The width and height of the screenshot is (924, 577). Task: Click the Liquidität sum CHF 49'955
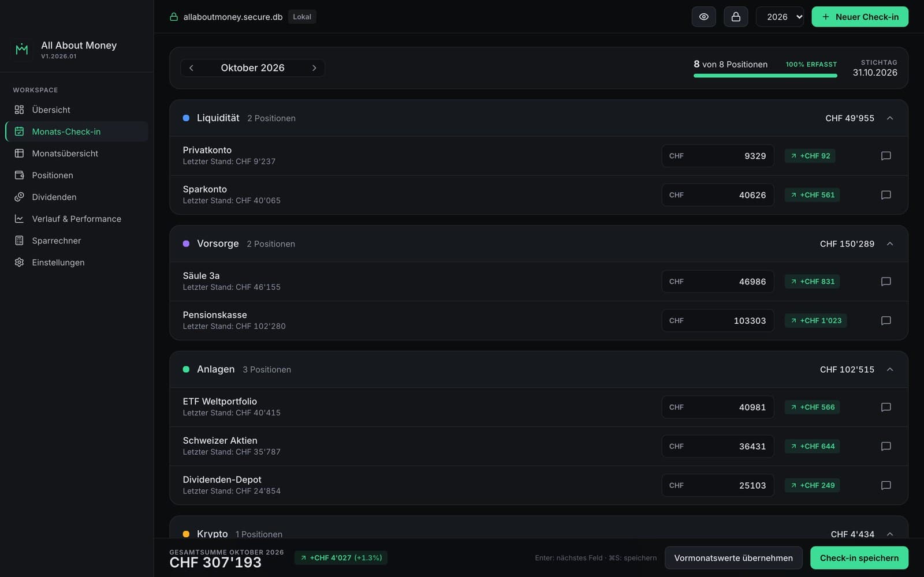850,118
